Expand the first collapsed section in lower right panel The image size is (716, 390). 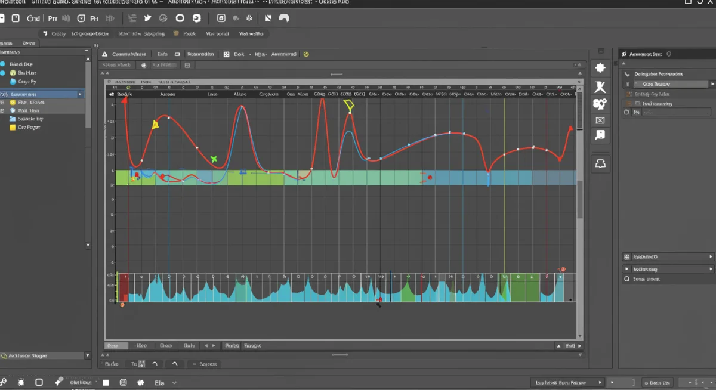pyautogui.click(x=711, y=256)
